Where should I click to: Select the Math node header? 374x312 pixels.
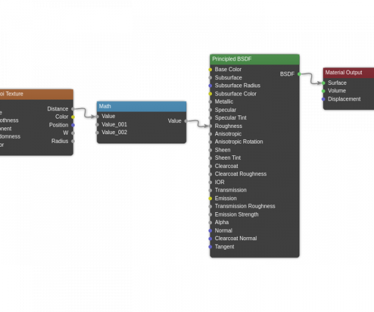point(141,106)
